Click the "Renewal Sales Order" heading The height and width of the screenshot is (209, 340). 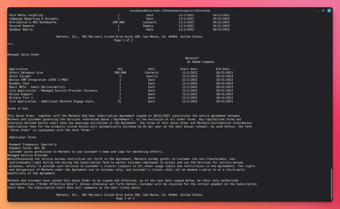pyautogui.click(x=24, y=55)
